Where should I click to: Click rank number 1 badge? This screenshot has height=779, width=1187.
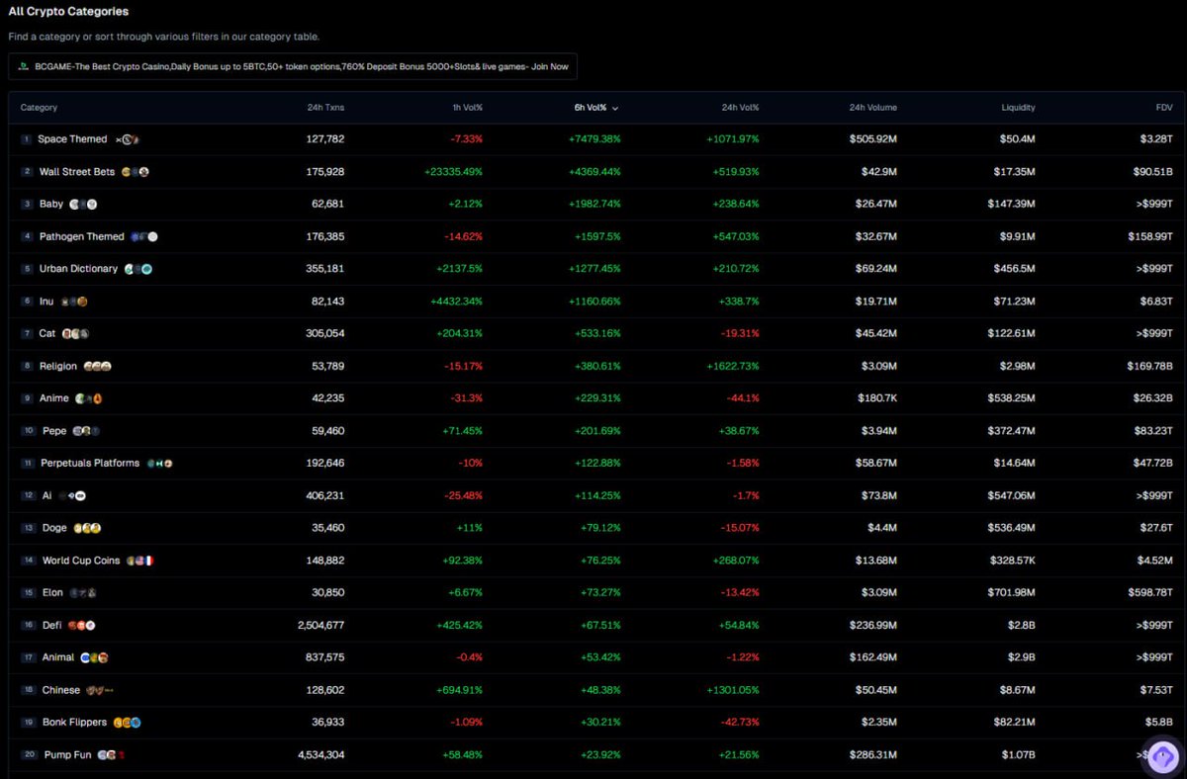pos(27,139)
